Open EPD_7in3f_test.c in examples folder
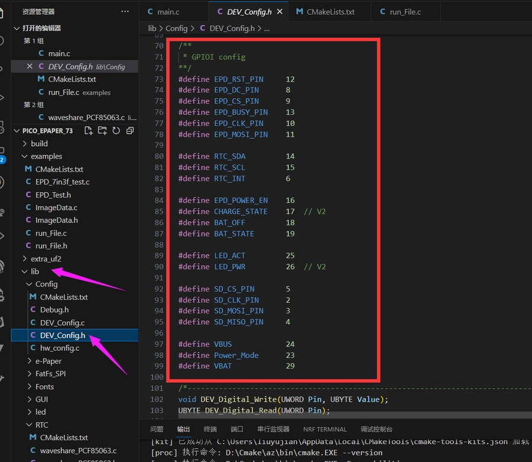Screen dimensions: 532x462 click(62, 182)
